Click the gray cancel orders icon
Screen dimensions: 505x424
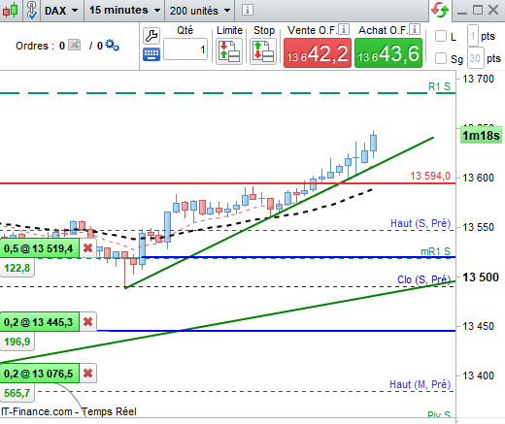pos(74,45)
